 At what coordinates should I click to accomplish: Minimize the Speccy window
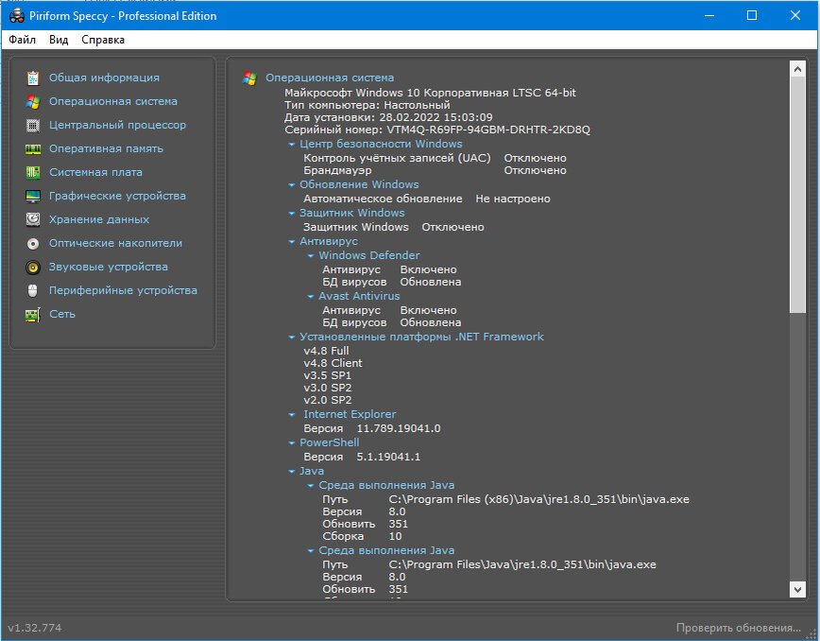tap(709, 16)
